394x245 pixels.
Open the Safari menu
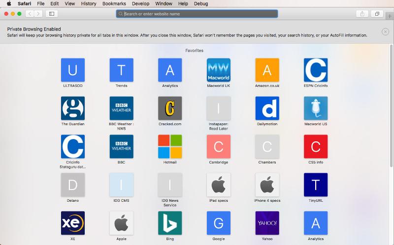point(24,3)
